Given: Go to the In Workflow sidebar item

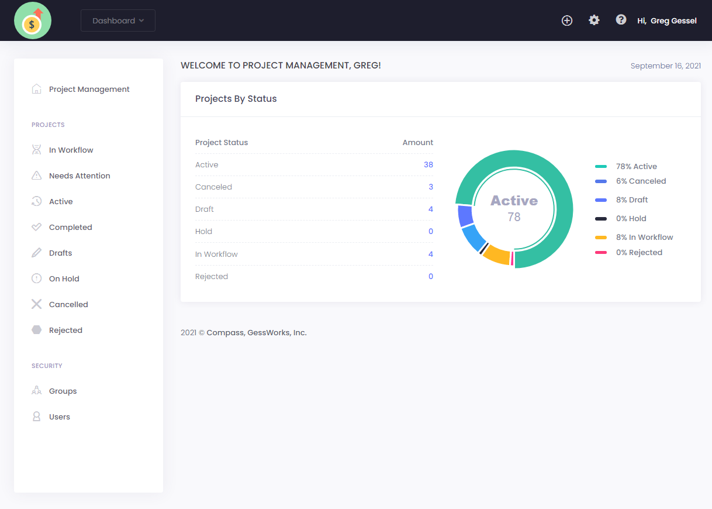Looking at the screenshot, I should point(71,150).
